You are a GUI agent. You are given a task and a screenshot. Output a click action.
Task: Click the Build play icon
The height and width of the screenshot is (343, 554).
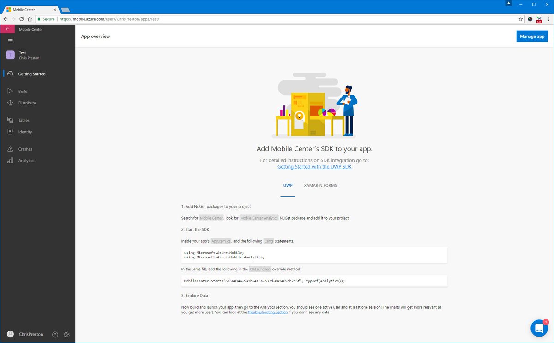pyautogui.click(x=10, y=92)
